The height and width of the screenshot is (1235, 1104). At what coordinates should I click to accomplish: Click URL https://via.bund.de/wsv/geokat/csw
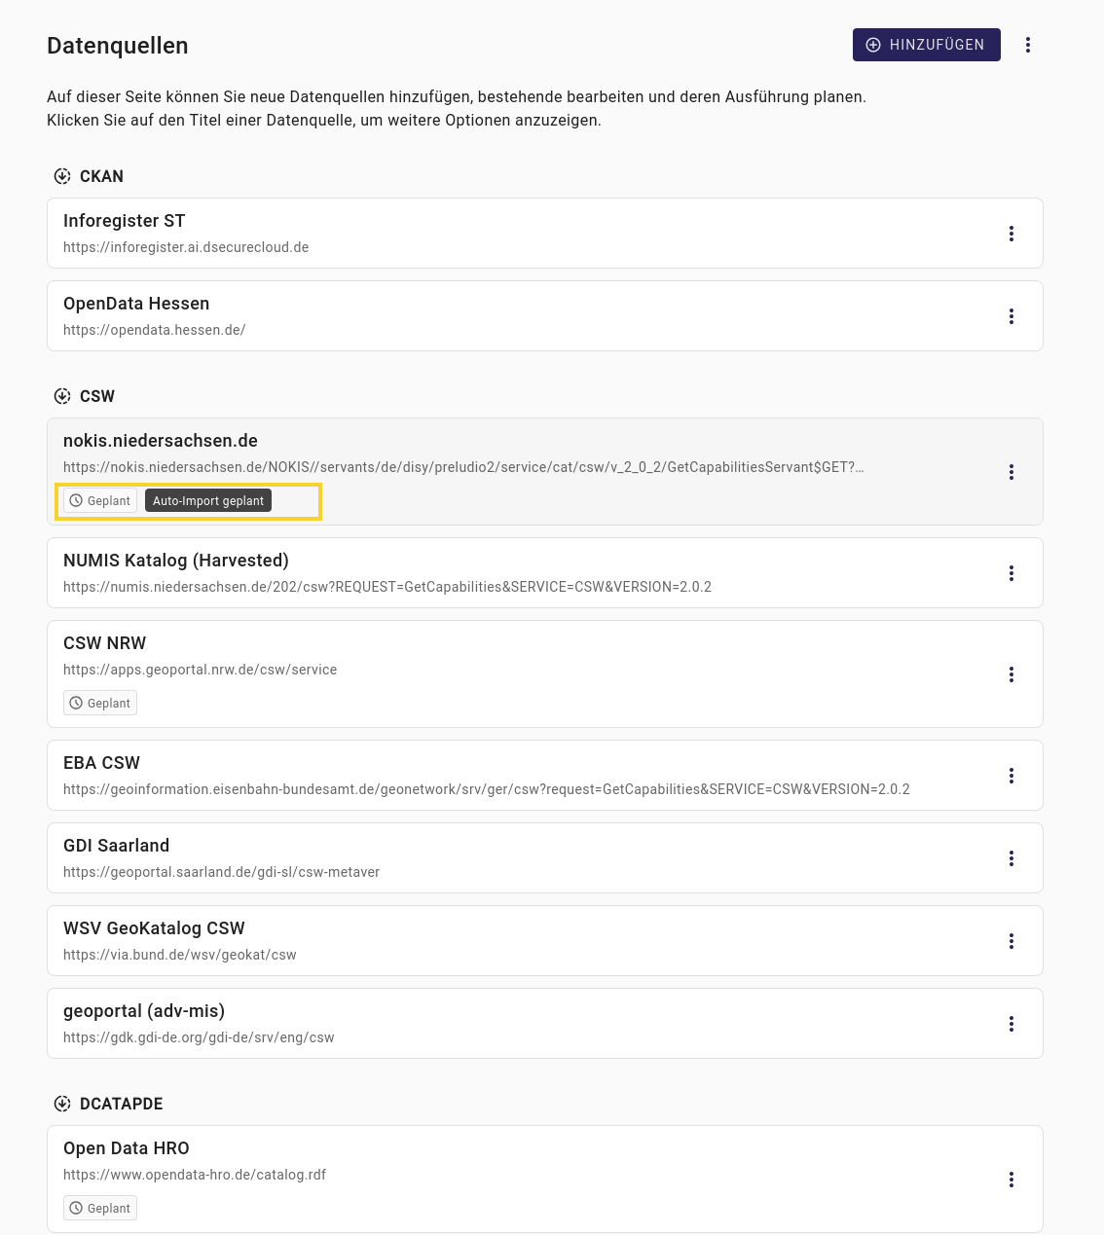(x=179, y=955)
